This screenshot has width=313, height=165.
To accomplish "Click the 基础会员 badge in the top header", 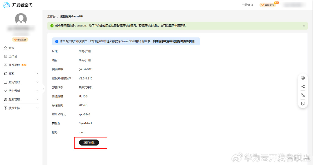I will 268,5.
